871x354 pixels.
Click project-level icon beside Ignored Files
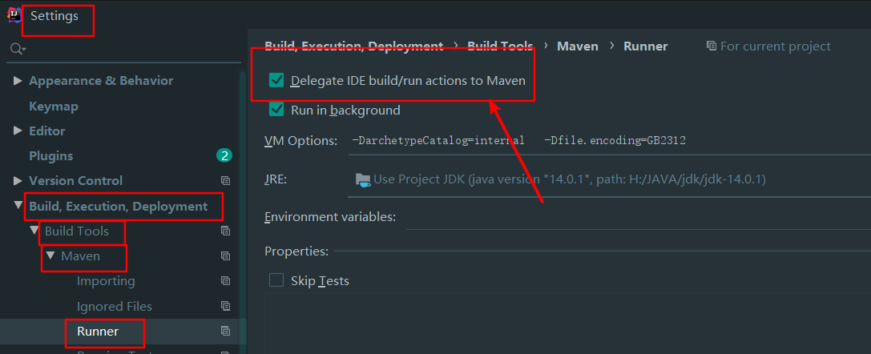pos(226,307)
